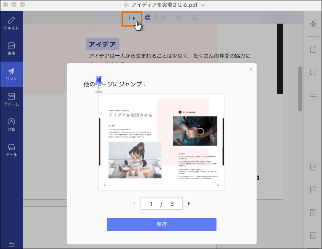
Task: Click the fit width icon
Action: click(x=313, y=190)
